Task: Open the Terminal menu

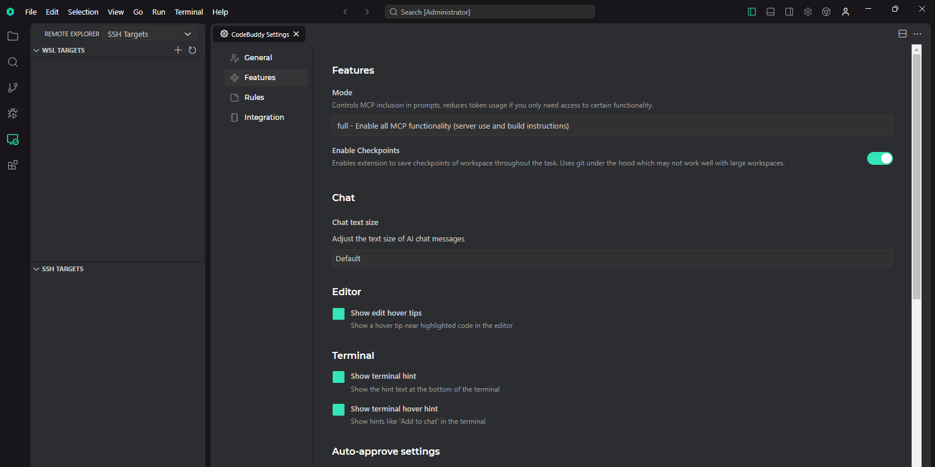Action: [188, 12]
